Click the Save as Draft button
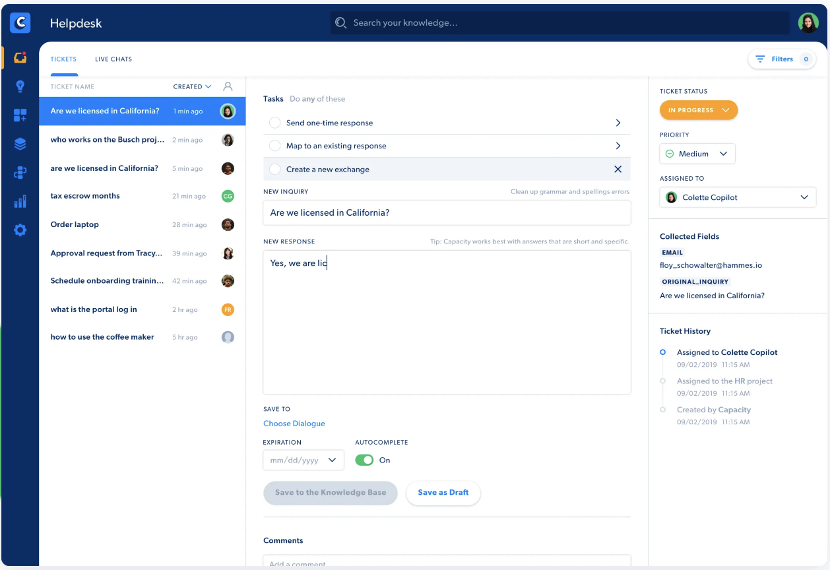 (x=443, y=493)
